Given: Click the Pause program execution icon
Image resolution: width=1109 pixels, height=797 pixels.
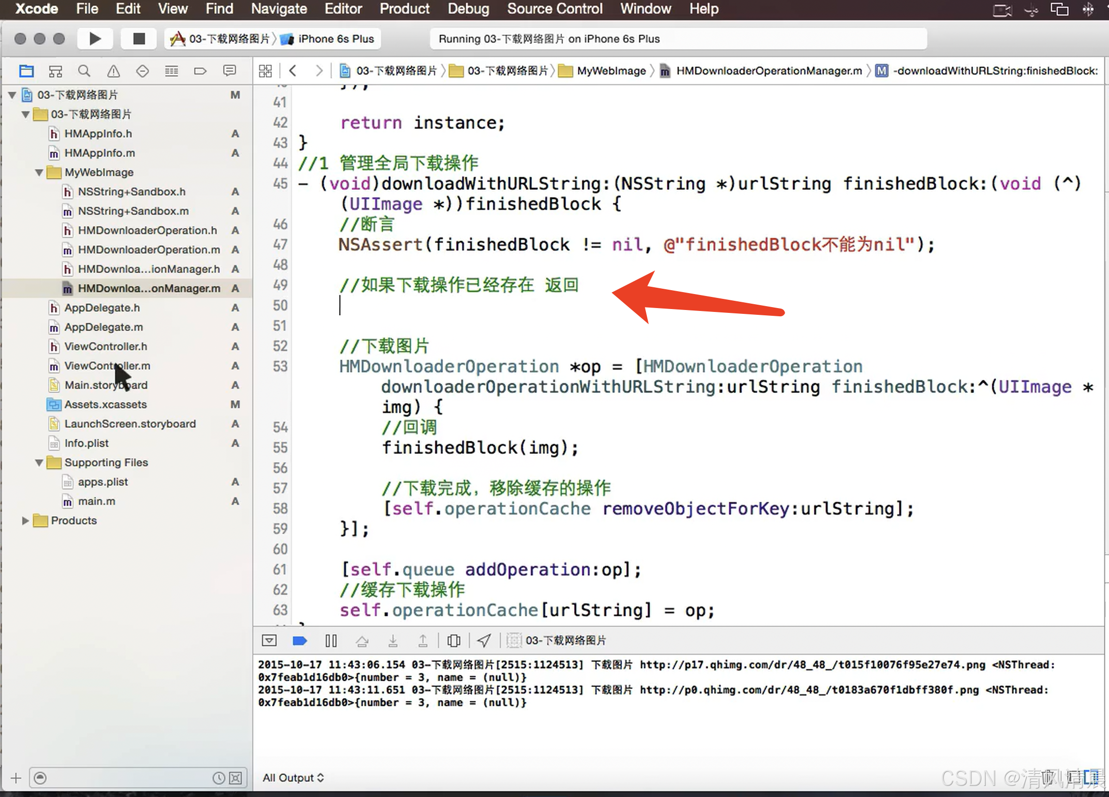Looking at the screenshot, I should [331, 640].
